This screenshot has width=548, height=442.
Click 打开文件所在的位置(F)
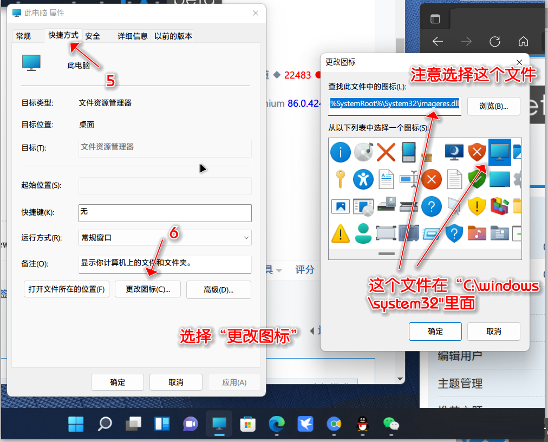tap(66, 289)
